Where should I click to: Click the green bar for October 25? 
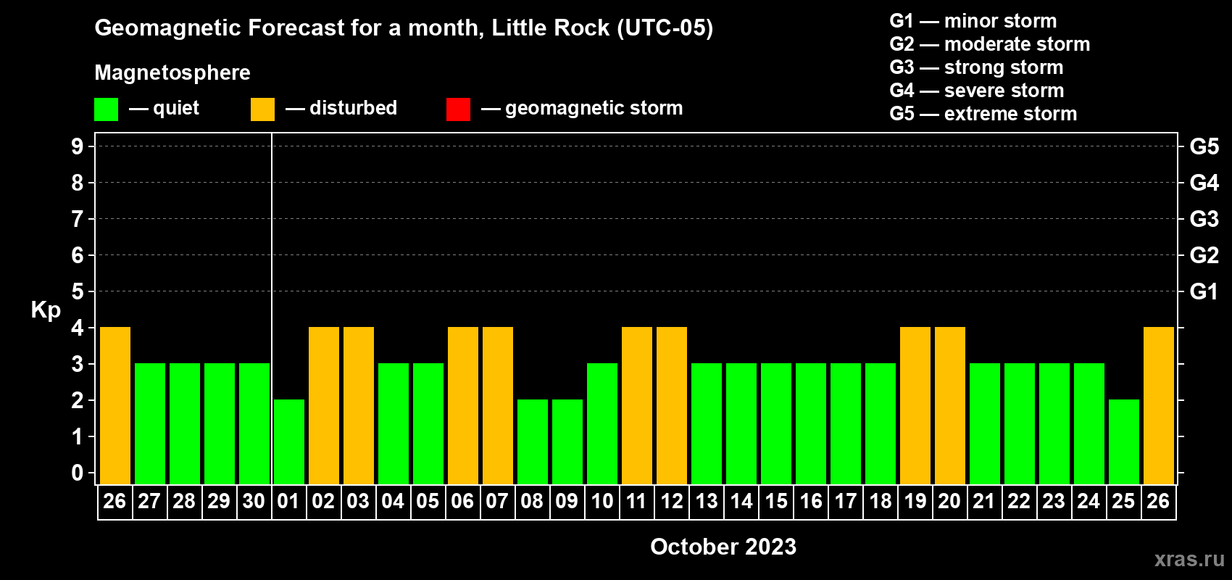[1124, 442]
